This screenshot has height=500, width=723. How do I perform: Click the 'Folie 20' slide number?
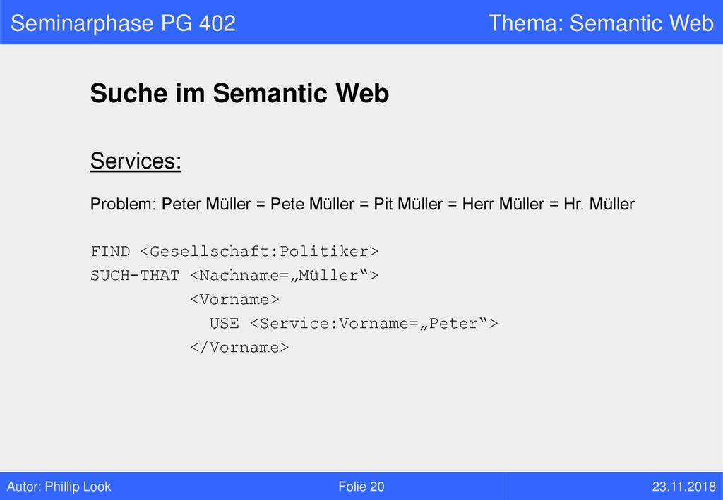[x=361, y=487]
